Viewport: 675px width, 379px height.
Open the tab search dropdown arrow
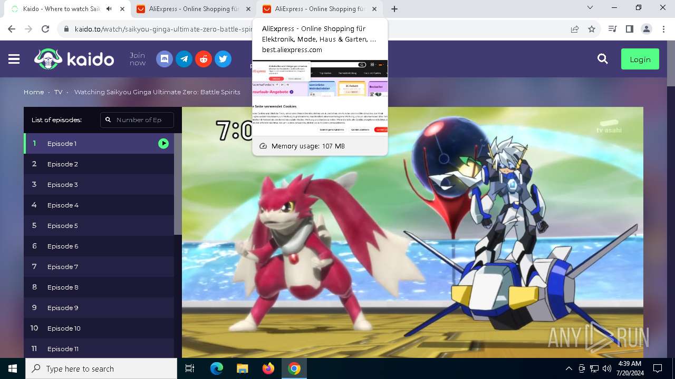click(x=590, y=8)
